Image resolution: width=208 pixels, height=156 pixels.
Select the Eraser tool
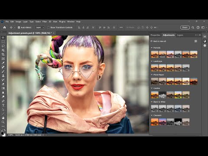coord(3,84)
